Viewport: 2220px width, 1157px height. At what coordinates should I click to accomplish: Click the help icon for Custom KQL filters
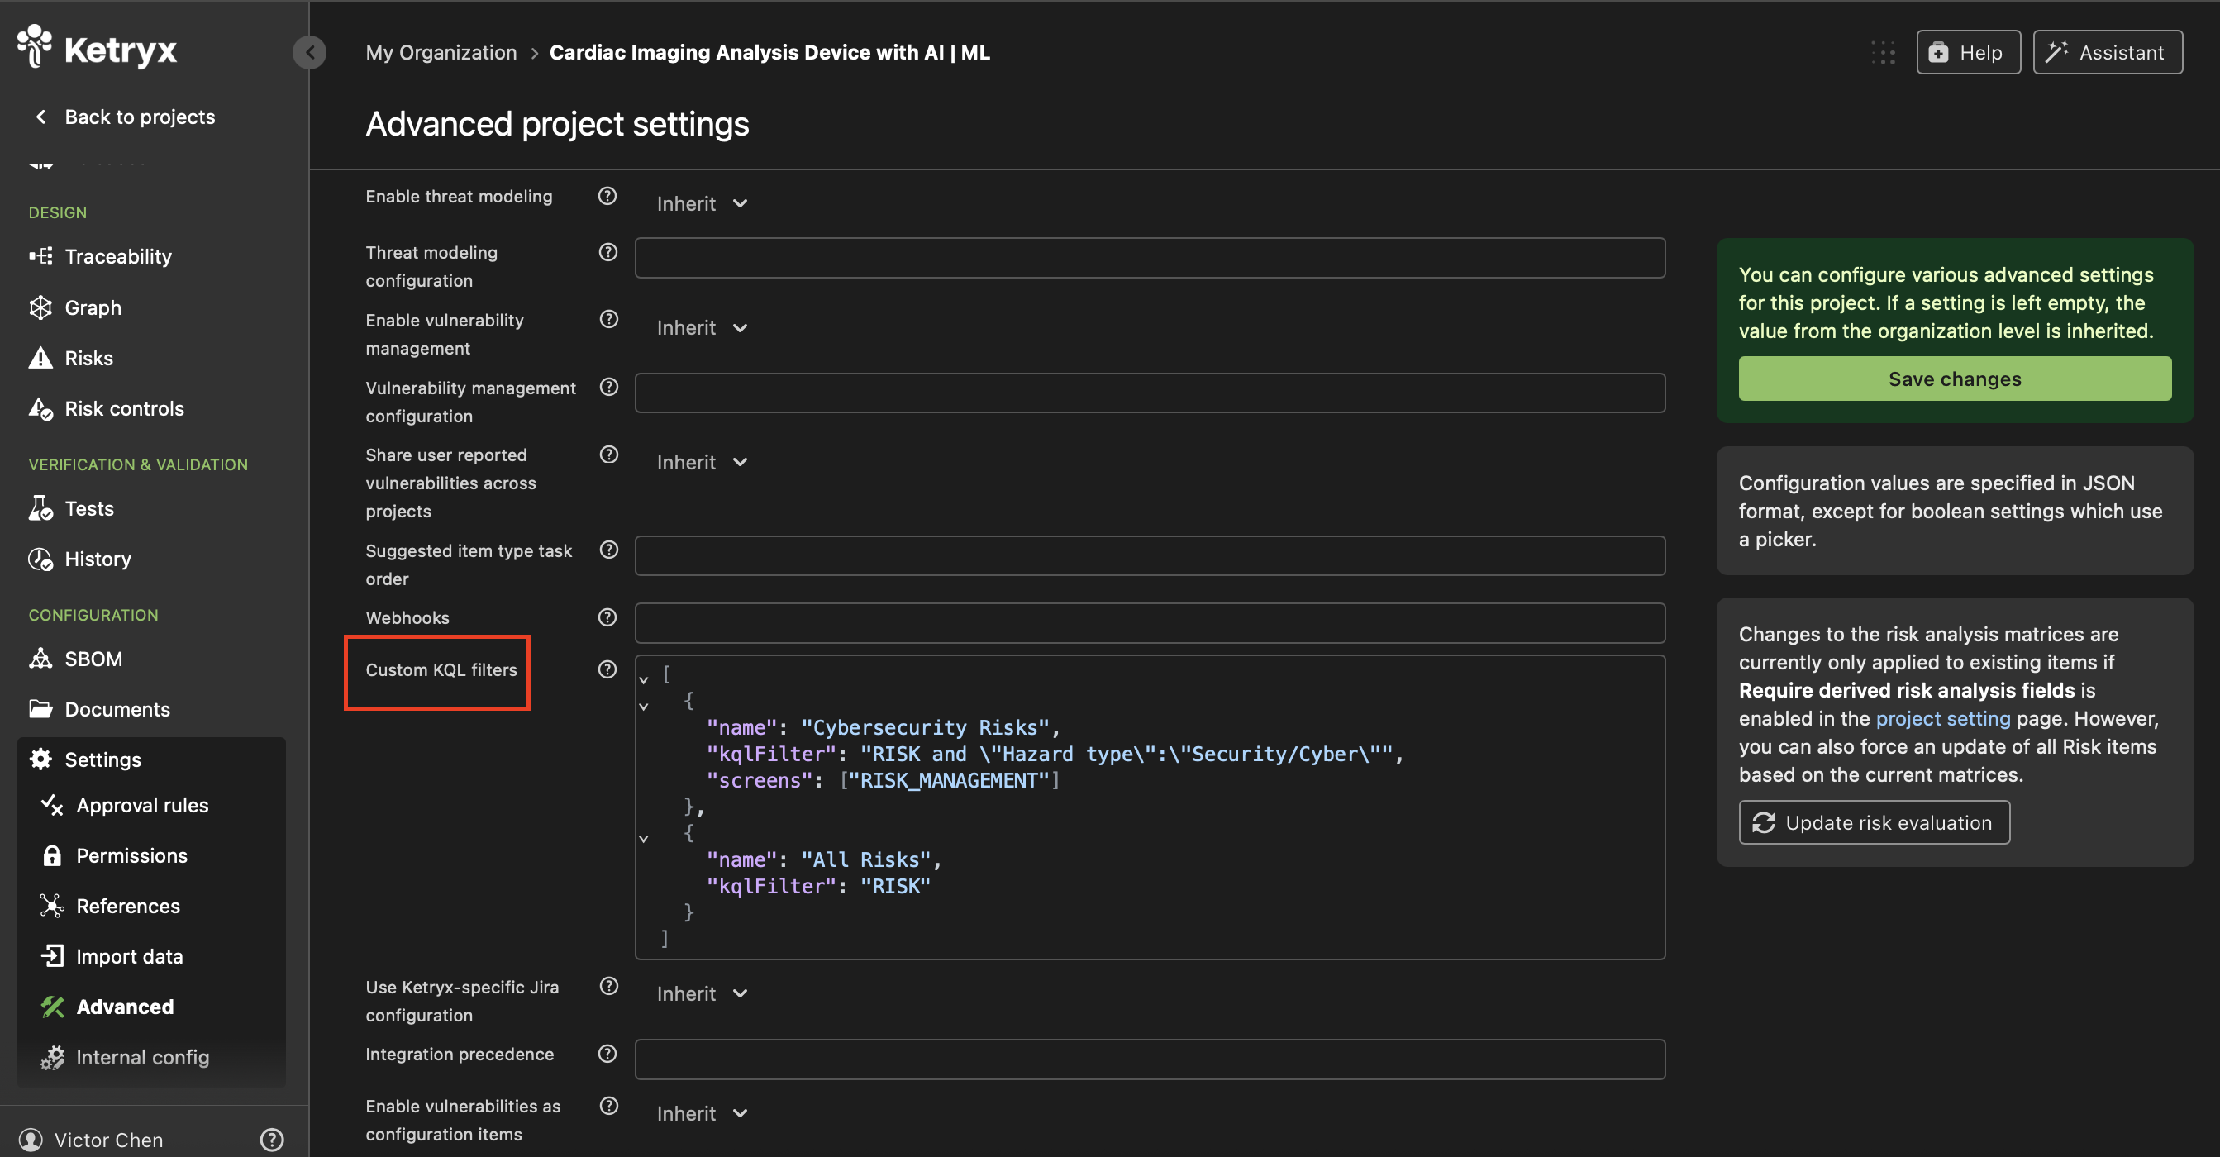coord(607,669)
